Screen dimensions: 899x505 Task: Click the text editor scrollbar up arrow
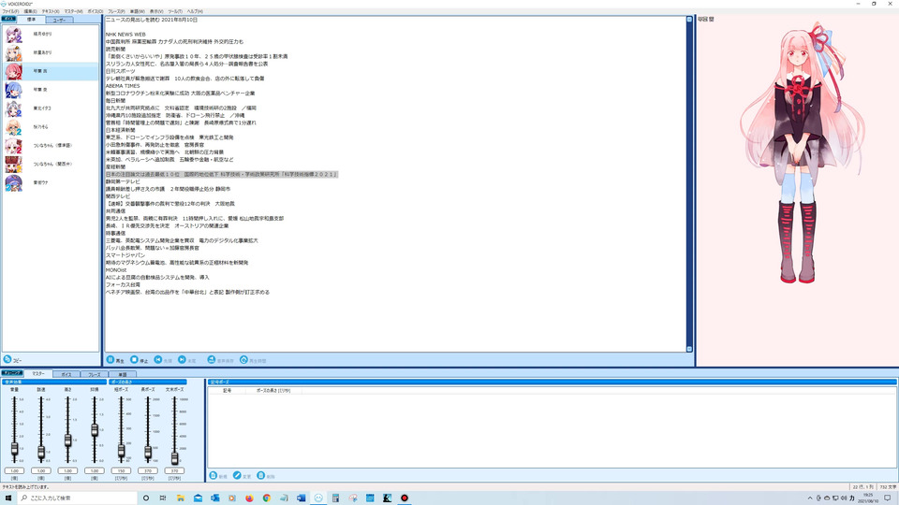point(689,20)
